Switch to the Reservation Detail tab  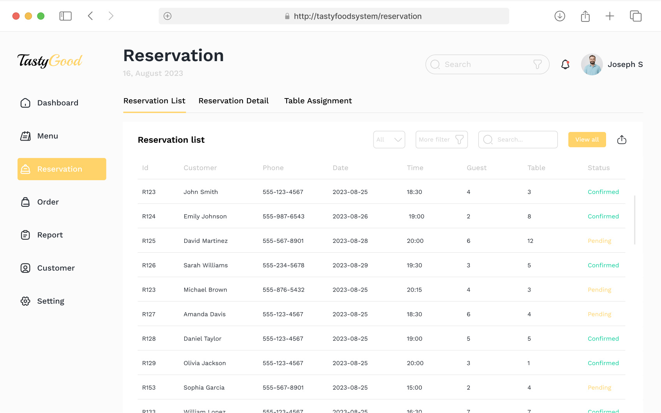pos(233,100)
